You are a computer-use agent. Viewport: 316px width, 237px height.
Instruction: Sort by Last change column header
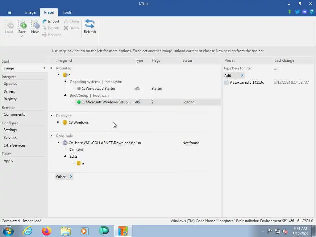pyautogui.click(x=284, y=60)
